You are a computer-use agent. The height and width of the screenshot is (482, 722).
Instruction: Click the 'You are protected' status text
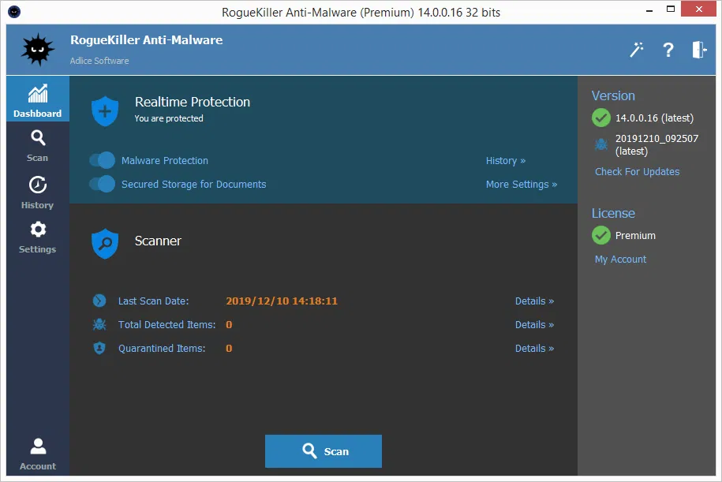coord(169,118)
